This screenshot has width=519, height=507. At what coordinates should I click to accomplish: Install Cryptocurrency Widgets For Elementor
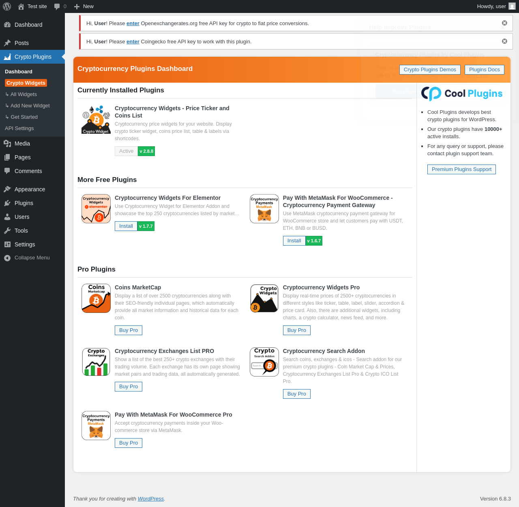pos(126,226)
